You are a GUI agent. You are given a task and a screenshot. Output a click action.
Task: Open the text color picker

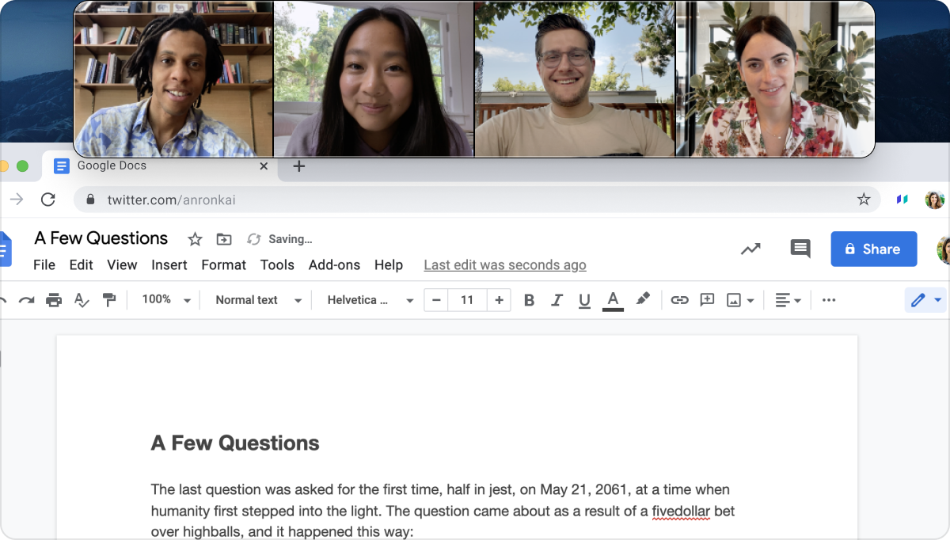click(613, 300)
